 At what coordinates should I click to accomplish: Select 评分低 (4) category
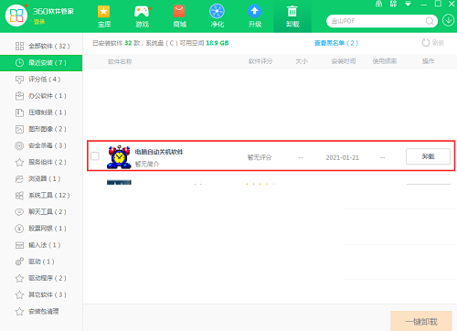click(41, 80)
